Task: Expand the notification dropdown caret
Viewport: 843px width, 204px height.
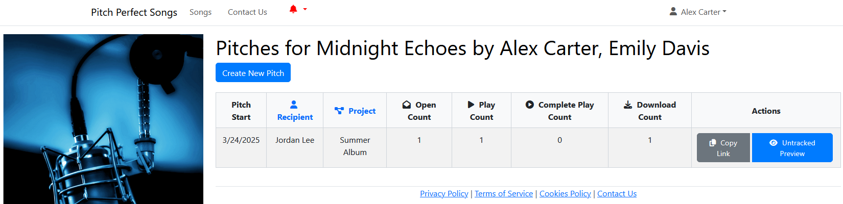Action: tap(305, 9)
